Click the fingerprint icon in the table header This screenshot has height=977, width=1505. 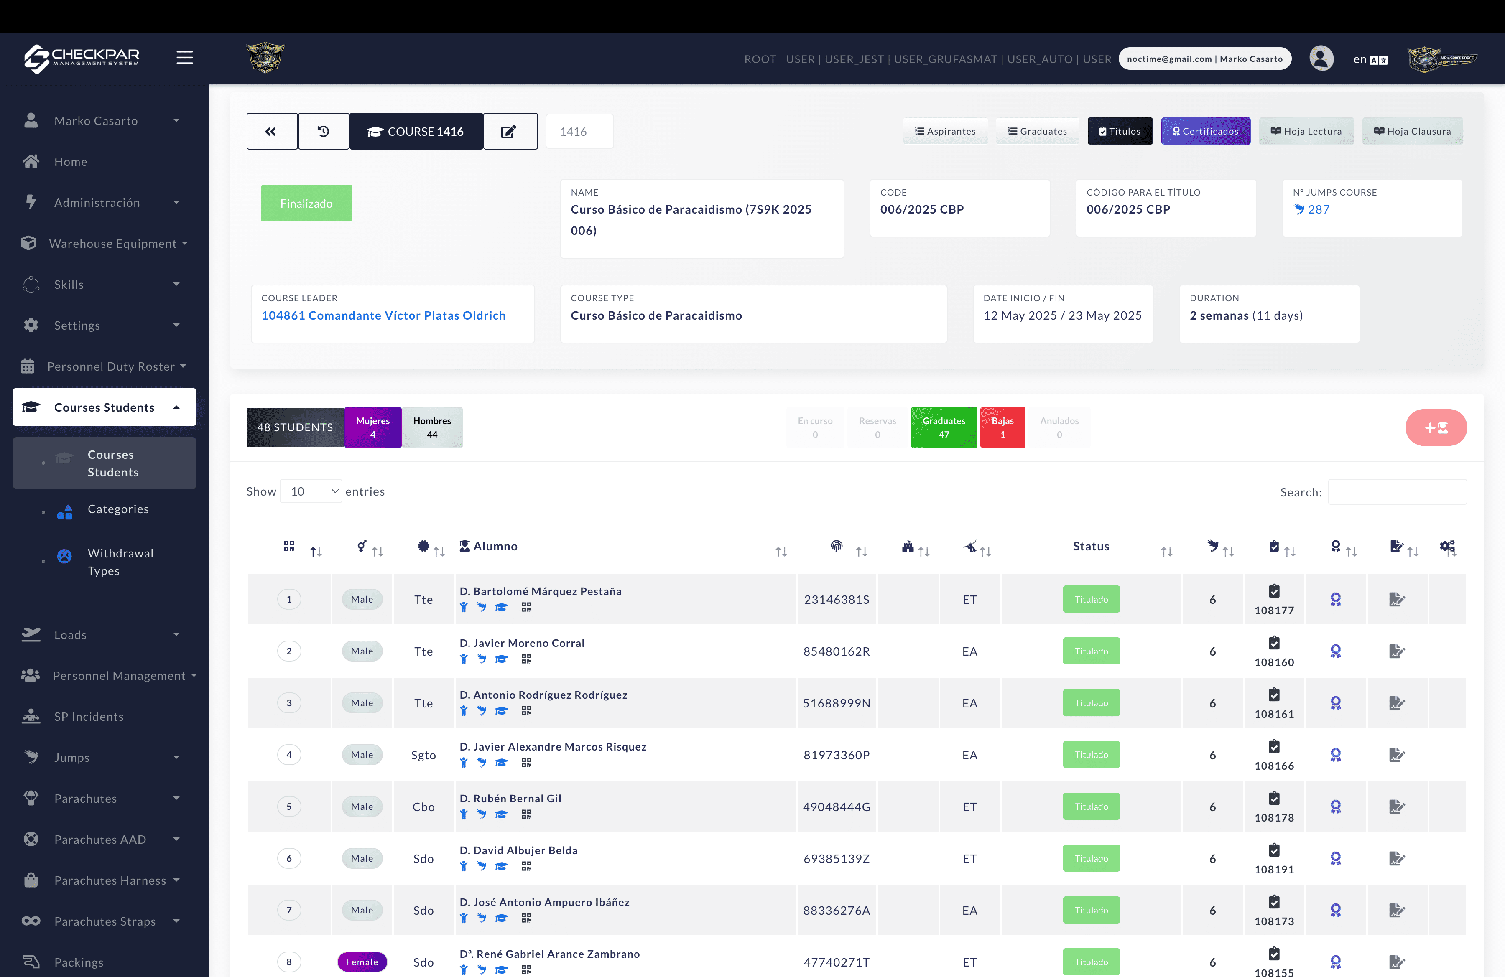coord(836,546)
